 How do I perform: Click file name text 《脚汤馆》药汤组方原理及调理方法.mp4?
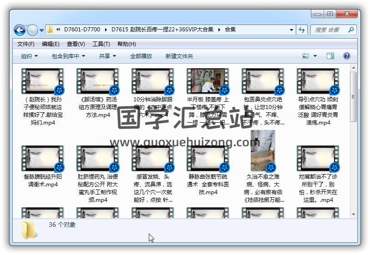click(x=98, y=107)
